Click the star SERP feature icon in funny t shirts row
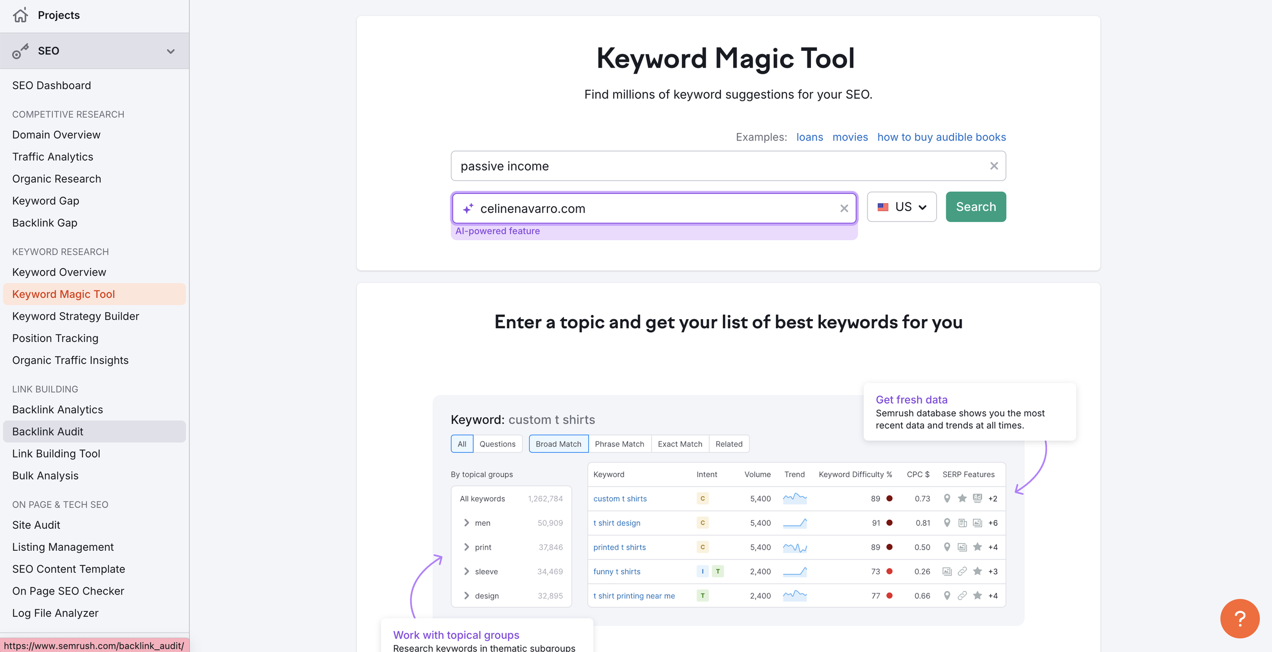Image resolution: width=1272 pixels, height=652 pixels. coord(977,571)
